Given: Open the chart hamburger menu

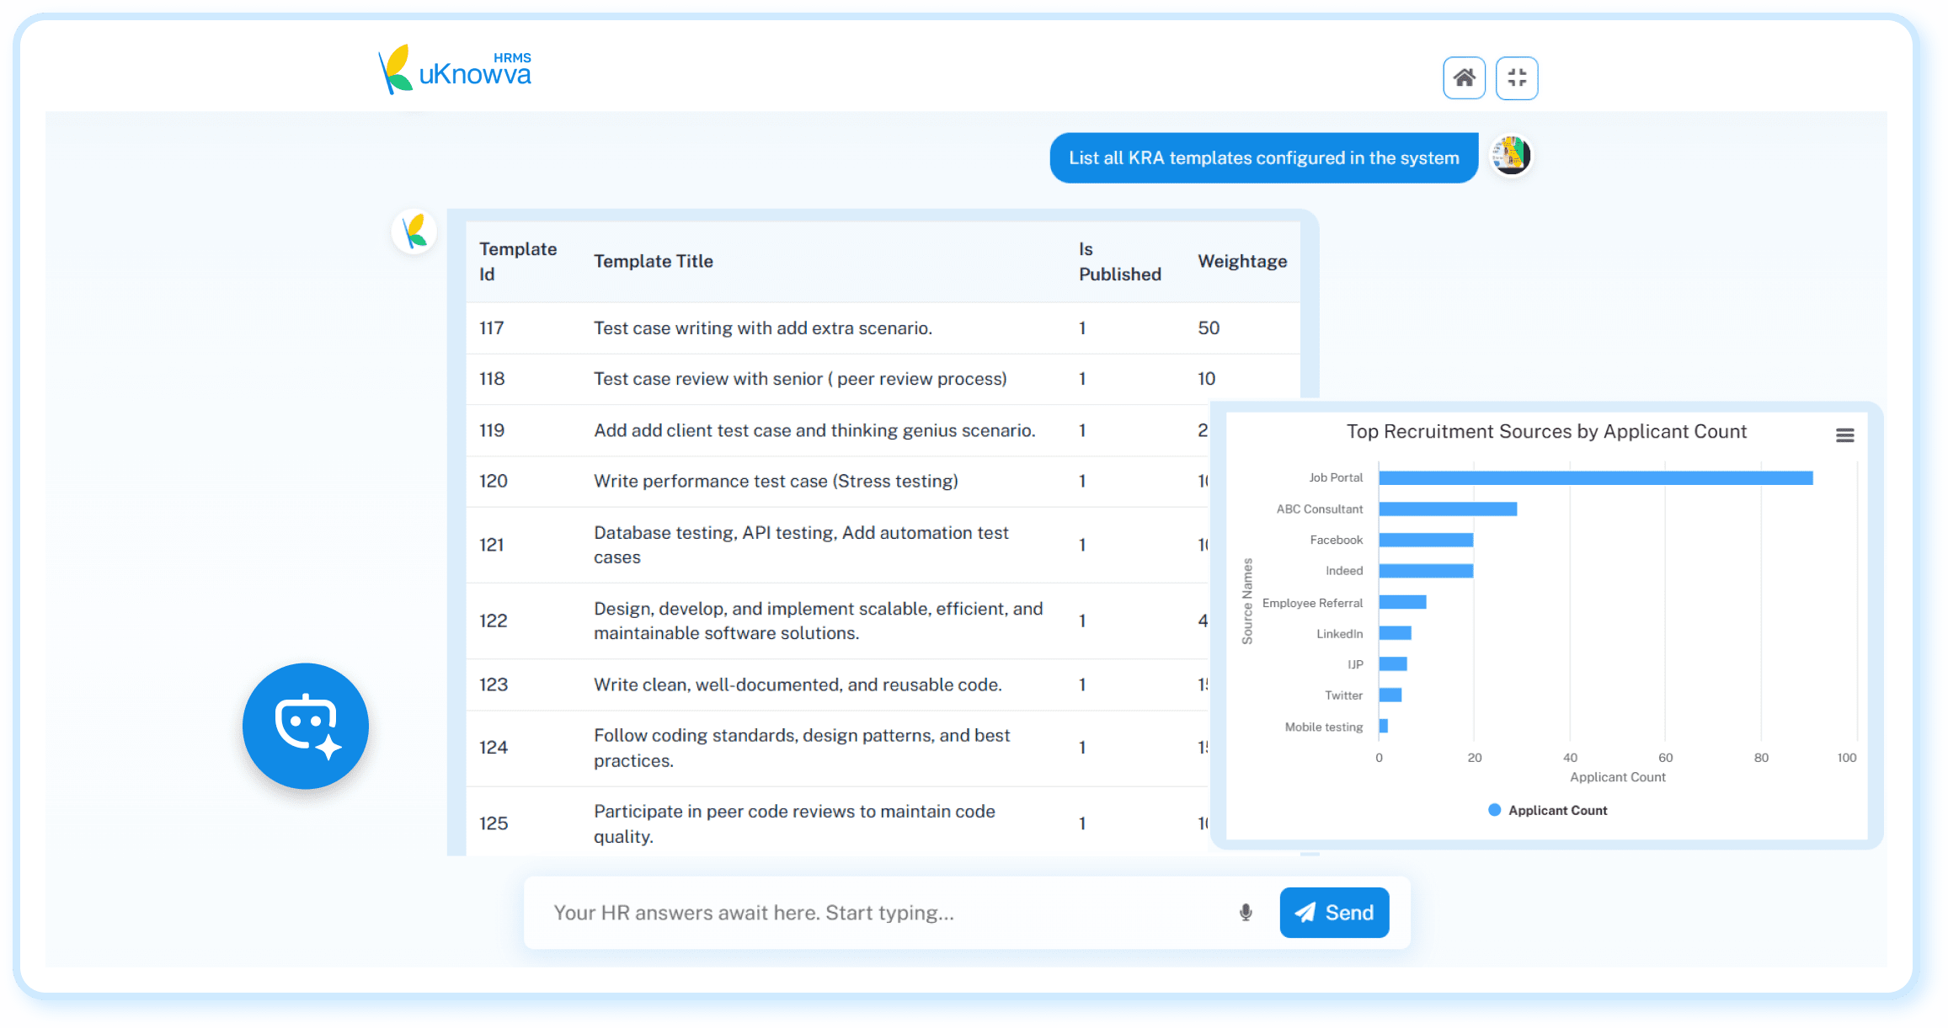Looking at the screenshot, I should pos(1844,435).
